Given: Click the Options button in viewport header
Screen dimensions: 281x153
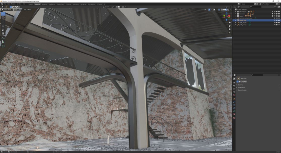Looking at the screenshot, I should pos(228,7).
